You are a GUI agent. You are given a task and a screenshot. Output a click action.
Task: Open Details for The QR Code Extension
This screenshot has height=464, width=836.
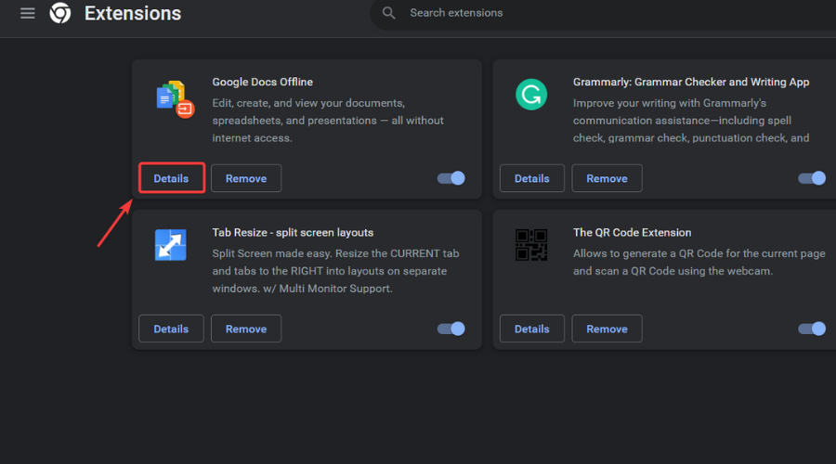click(x=531, y=329)
